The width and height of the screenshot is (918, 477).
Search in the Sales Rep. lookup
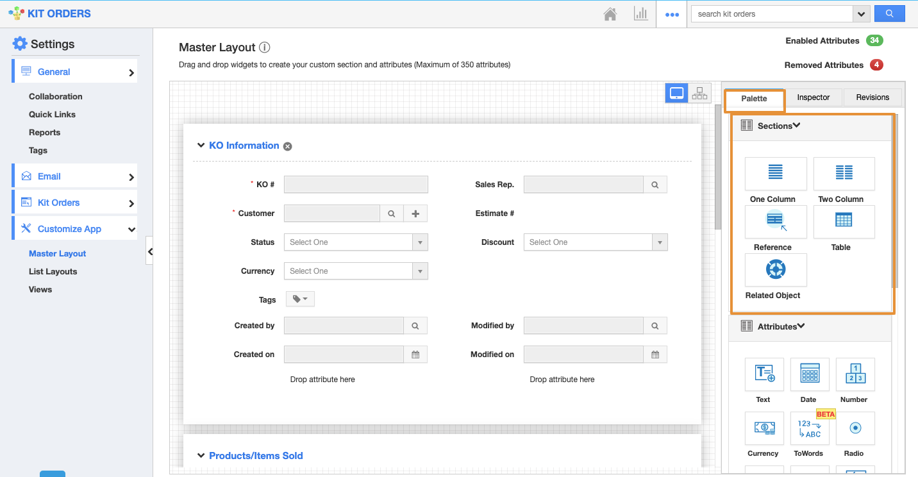pyautogui.click(x=655, y=185)
